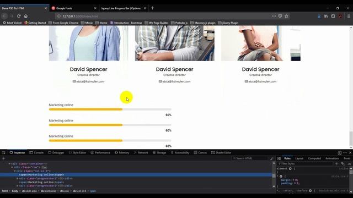This screenshot has width=353, height=198.
Task: Open the Getting Started bookmark
Action: (x=35, y=23)
